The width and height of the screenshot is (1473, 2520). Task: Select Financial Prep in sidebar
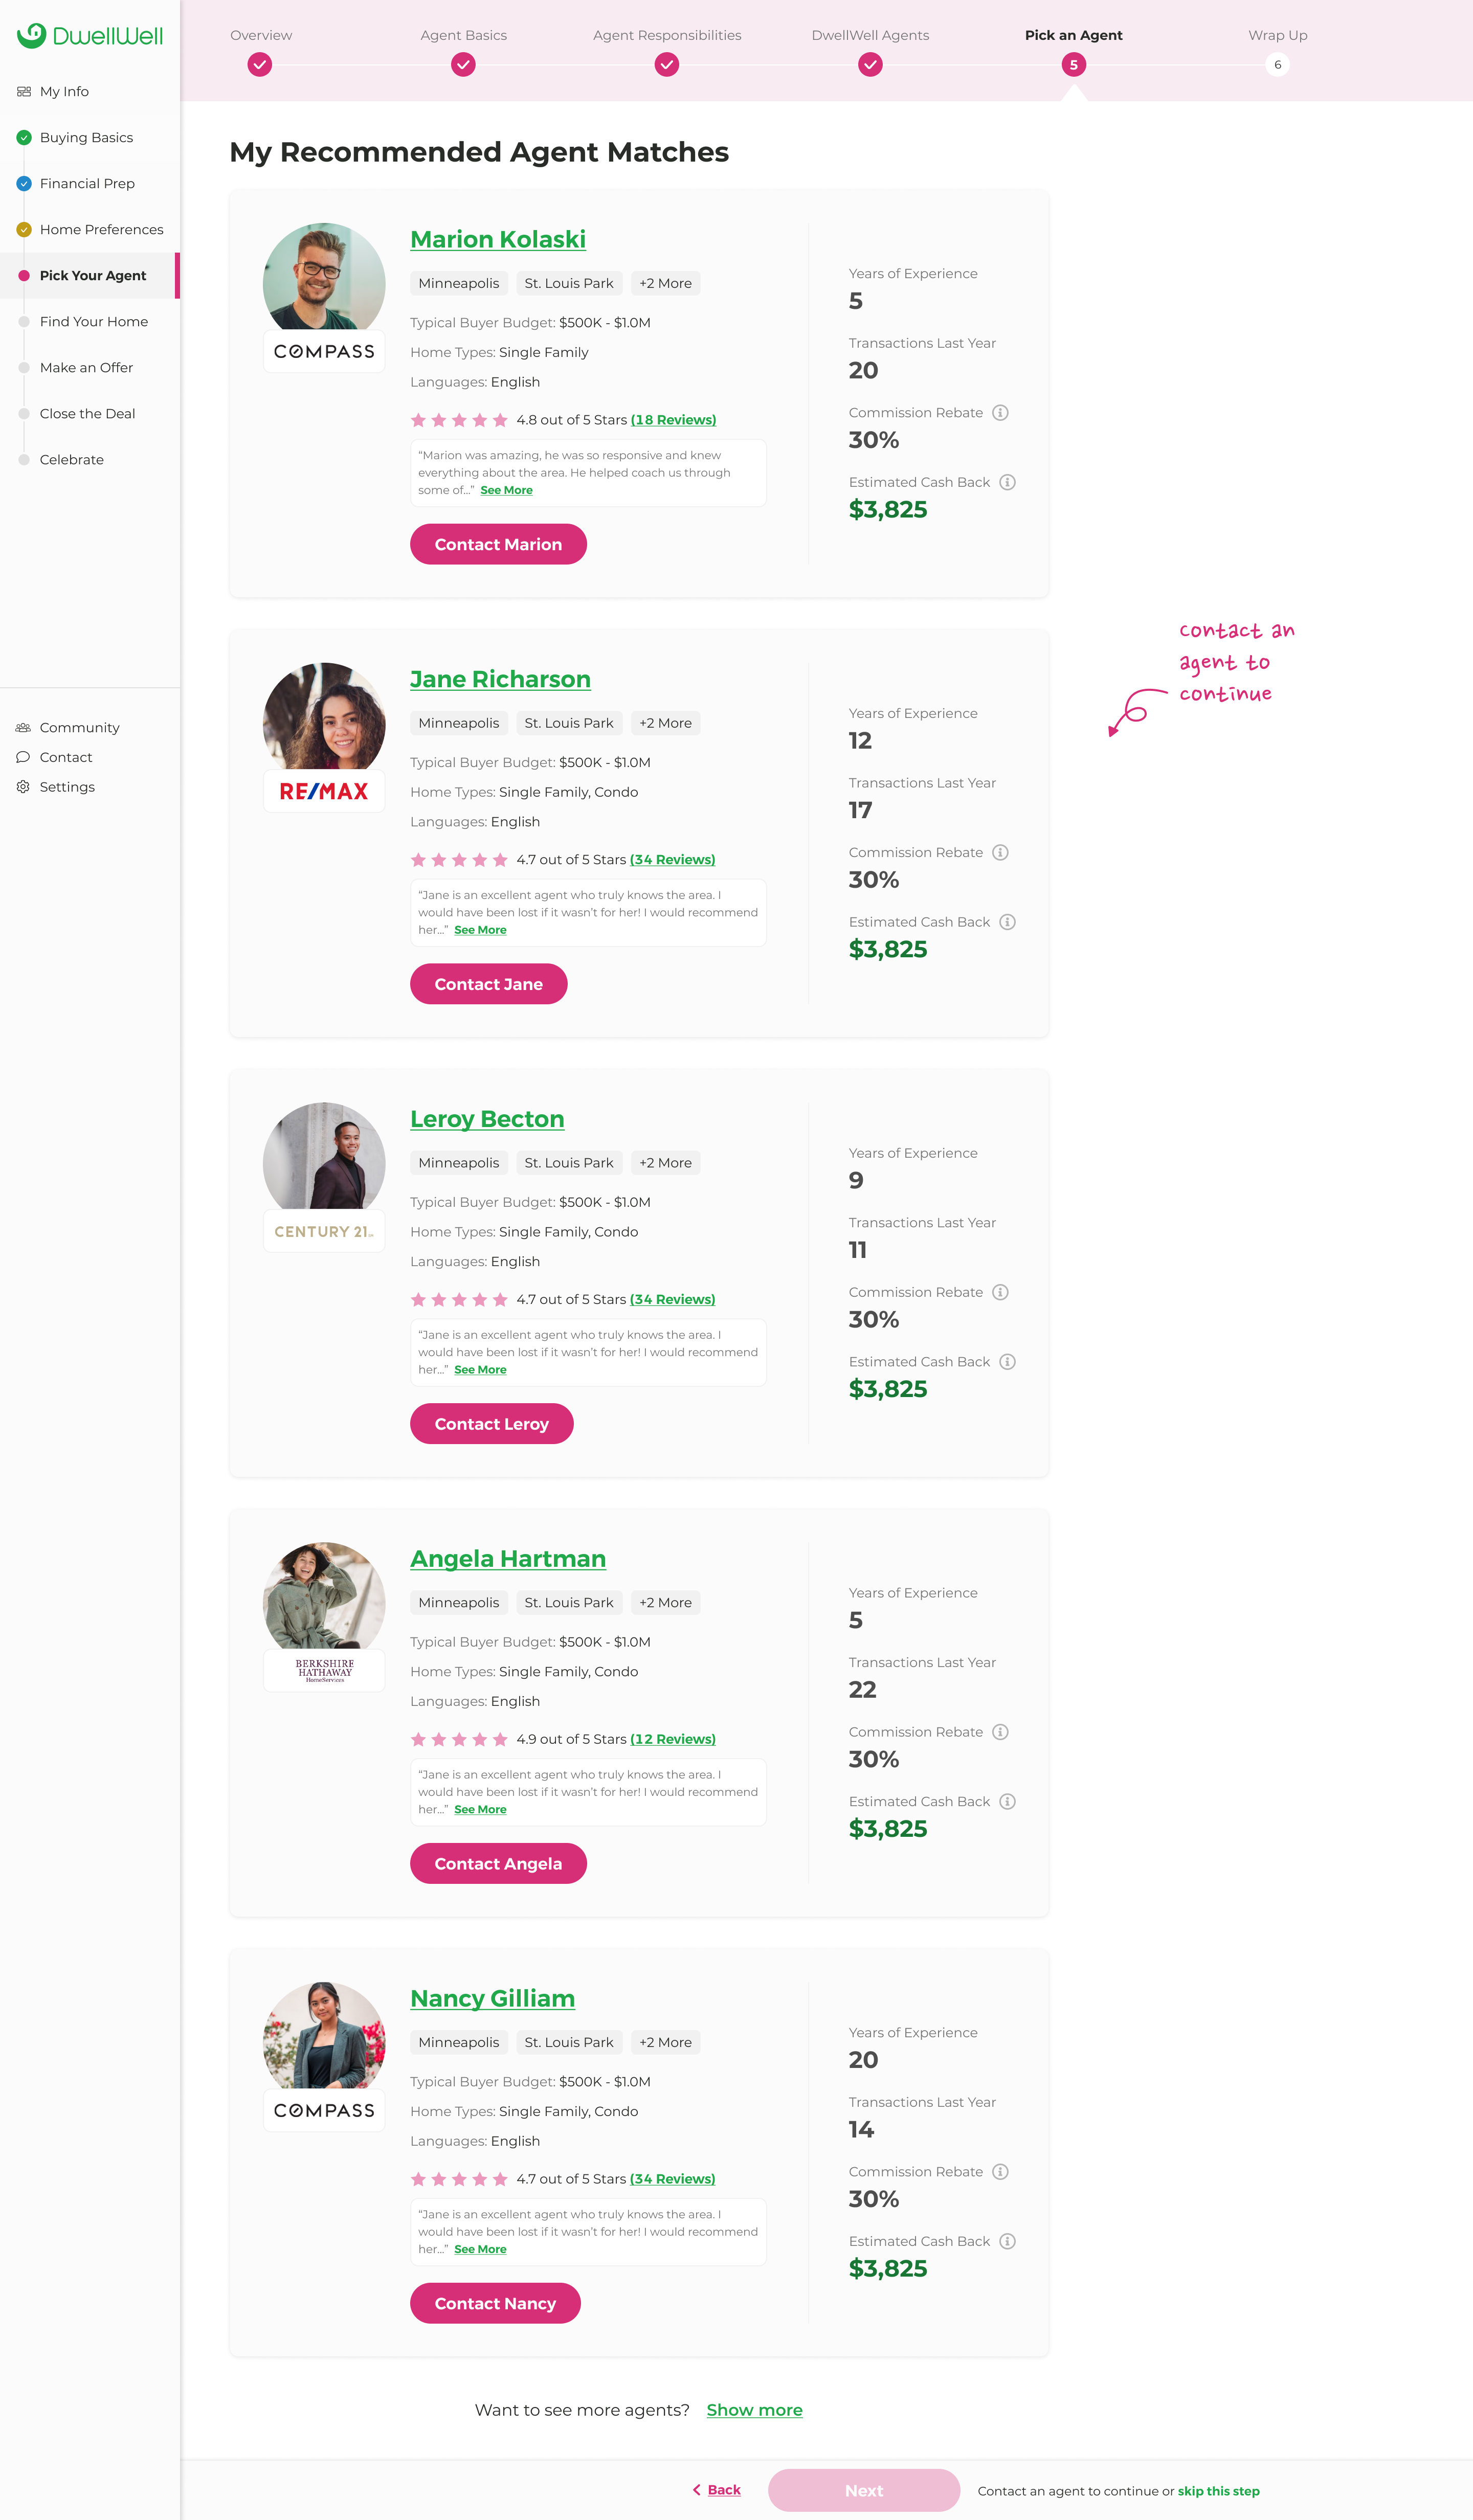click(x=87, y=183)
